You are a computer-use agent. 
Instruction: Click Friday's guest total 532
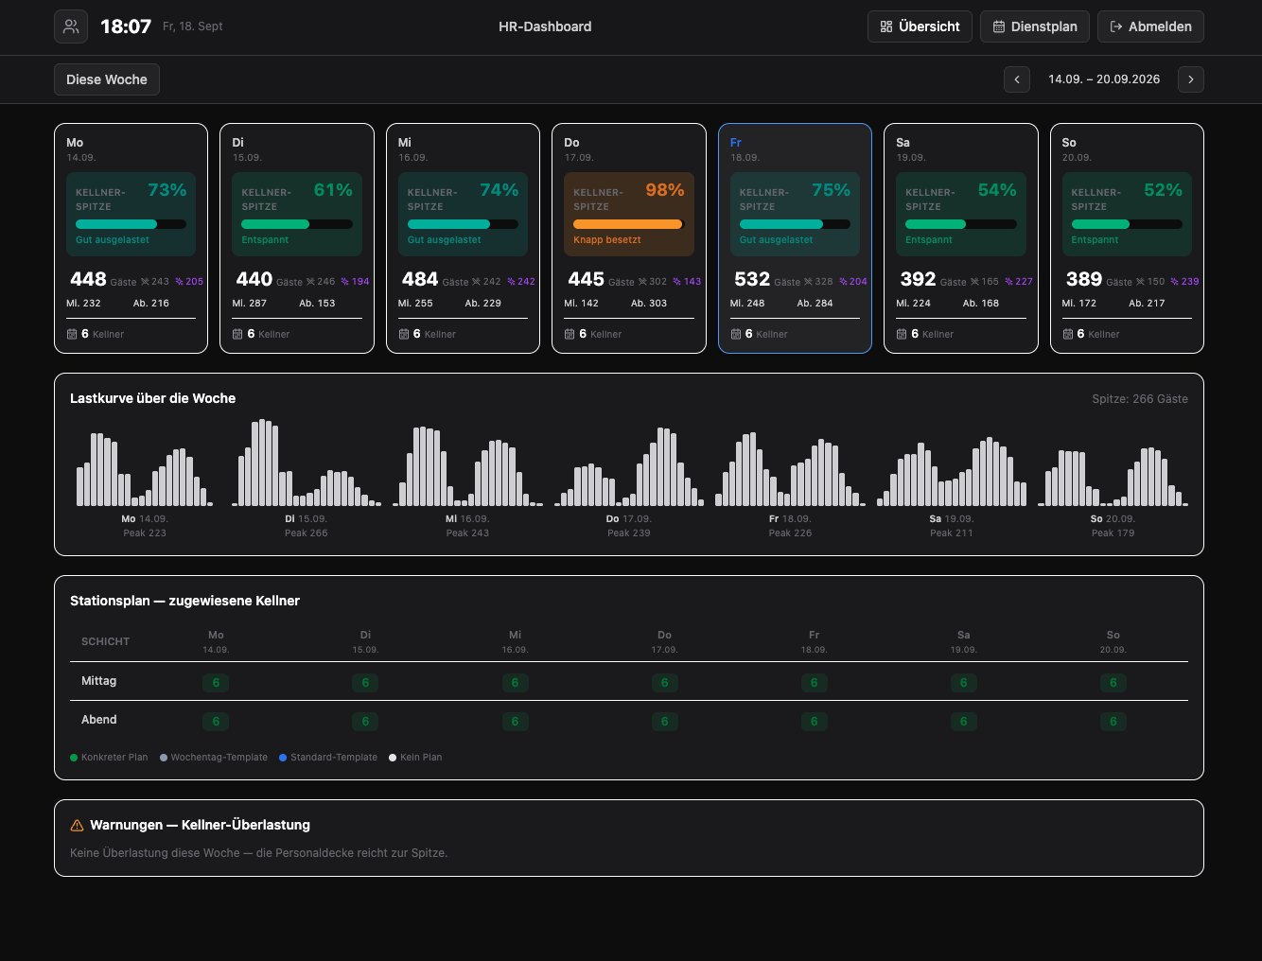752,279
